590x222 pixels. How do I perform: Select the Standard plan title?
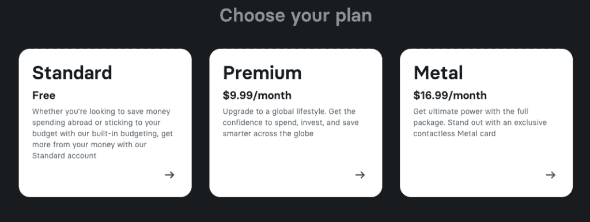pyautogui.click(x=72, y=73)
